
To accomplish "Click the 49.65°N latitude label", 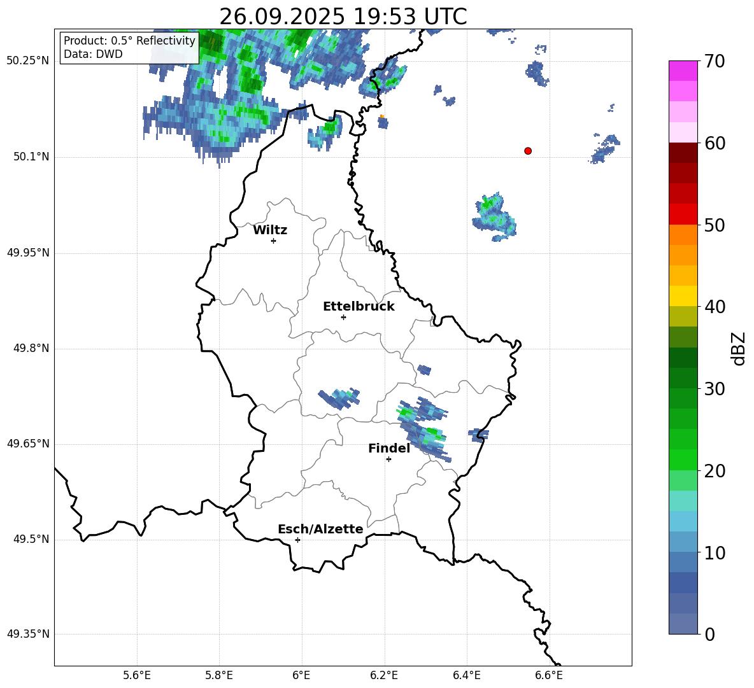I will point(28,444).
